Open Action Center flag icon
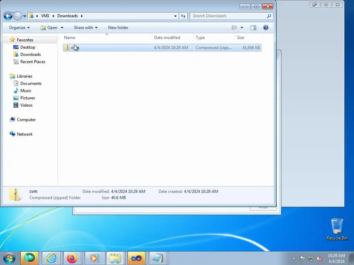Viewport: 354px width, 265px height. 302,258
